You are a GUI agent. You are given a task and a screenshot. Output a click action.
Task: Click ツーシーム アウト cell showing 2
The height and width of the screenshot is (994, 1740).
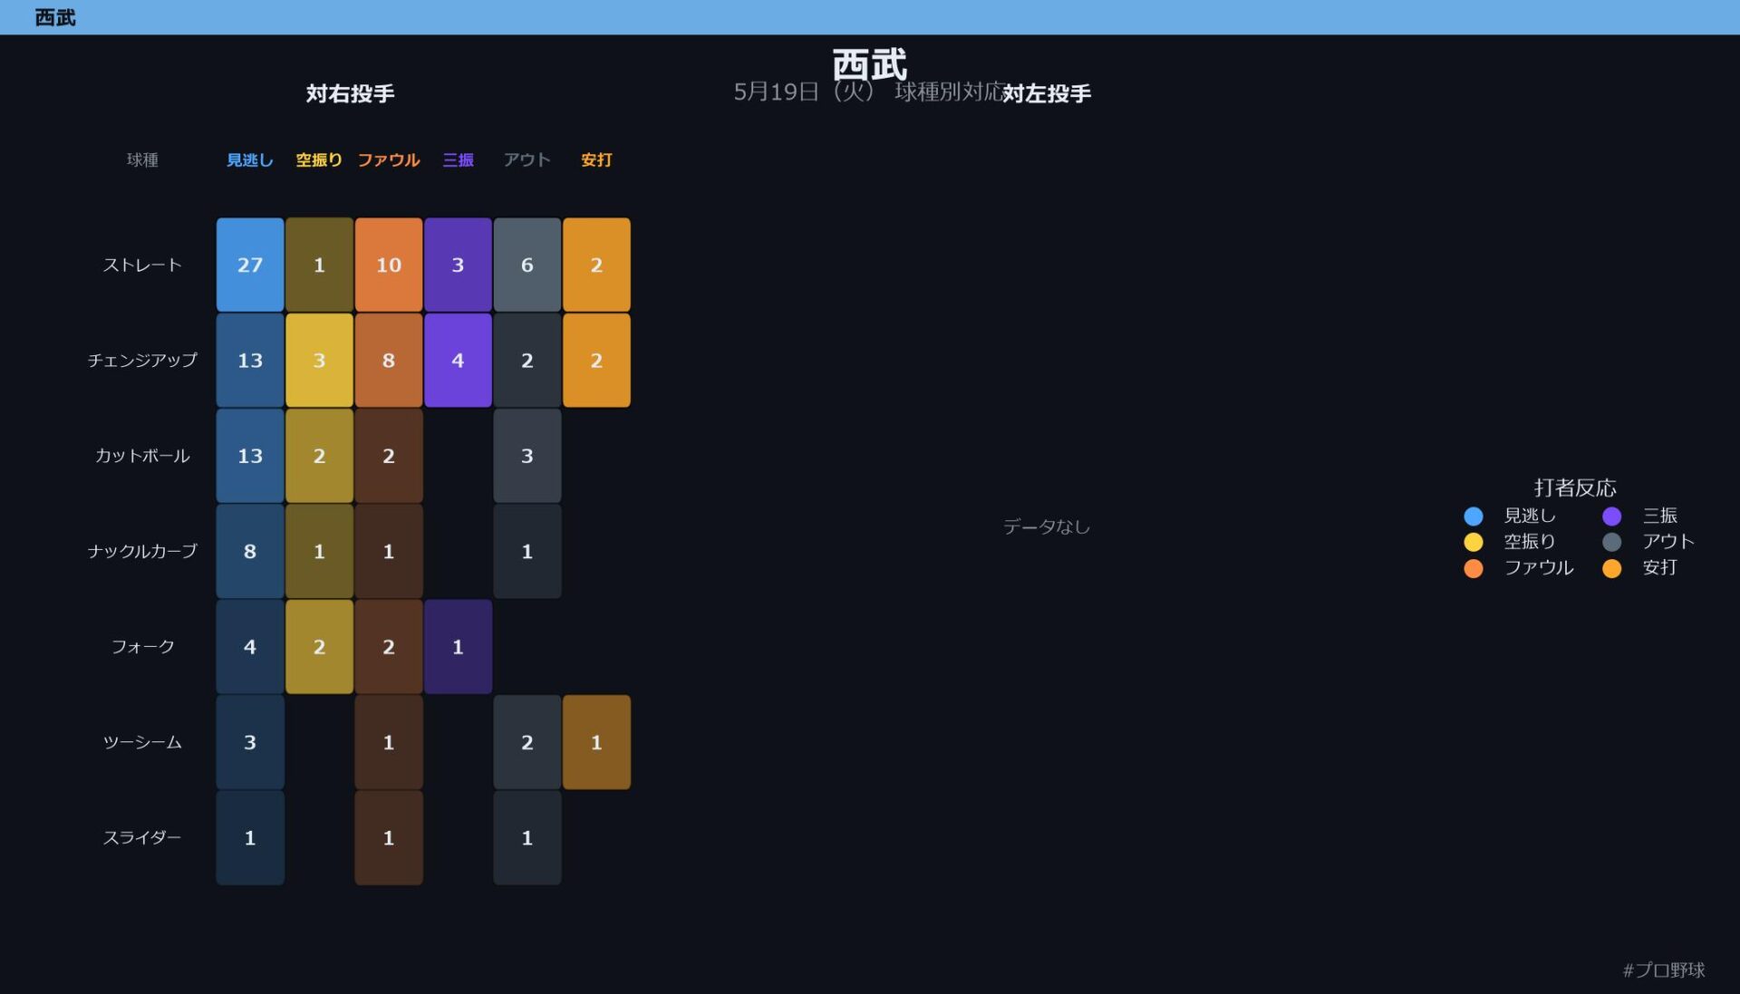[527, 742]
